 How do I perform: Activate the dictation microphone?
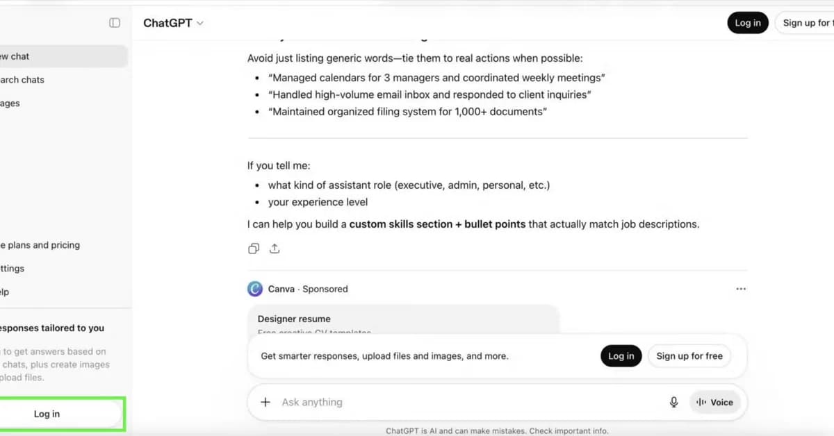pos(673,402)
